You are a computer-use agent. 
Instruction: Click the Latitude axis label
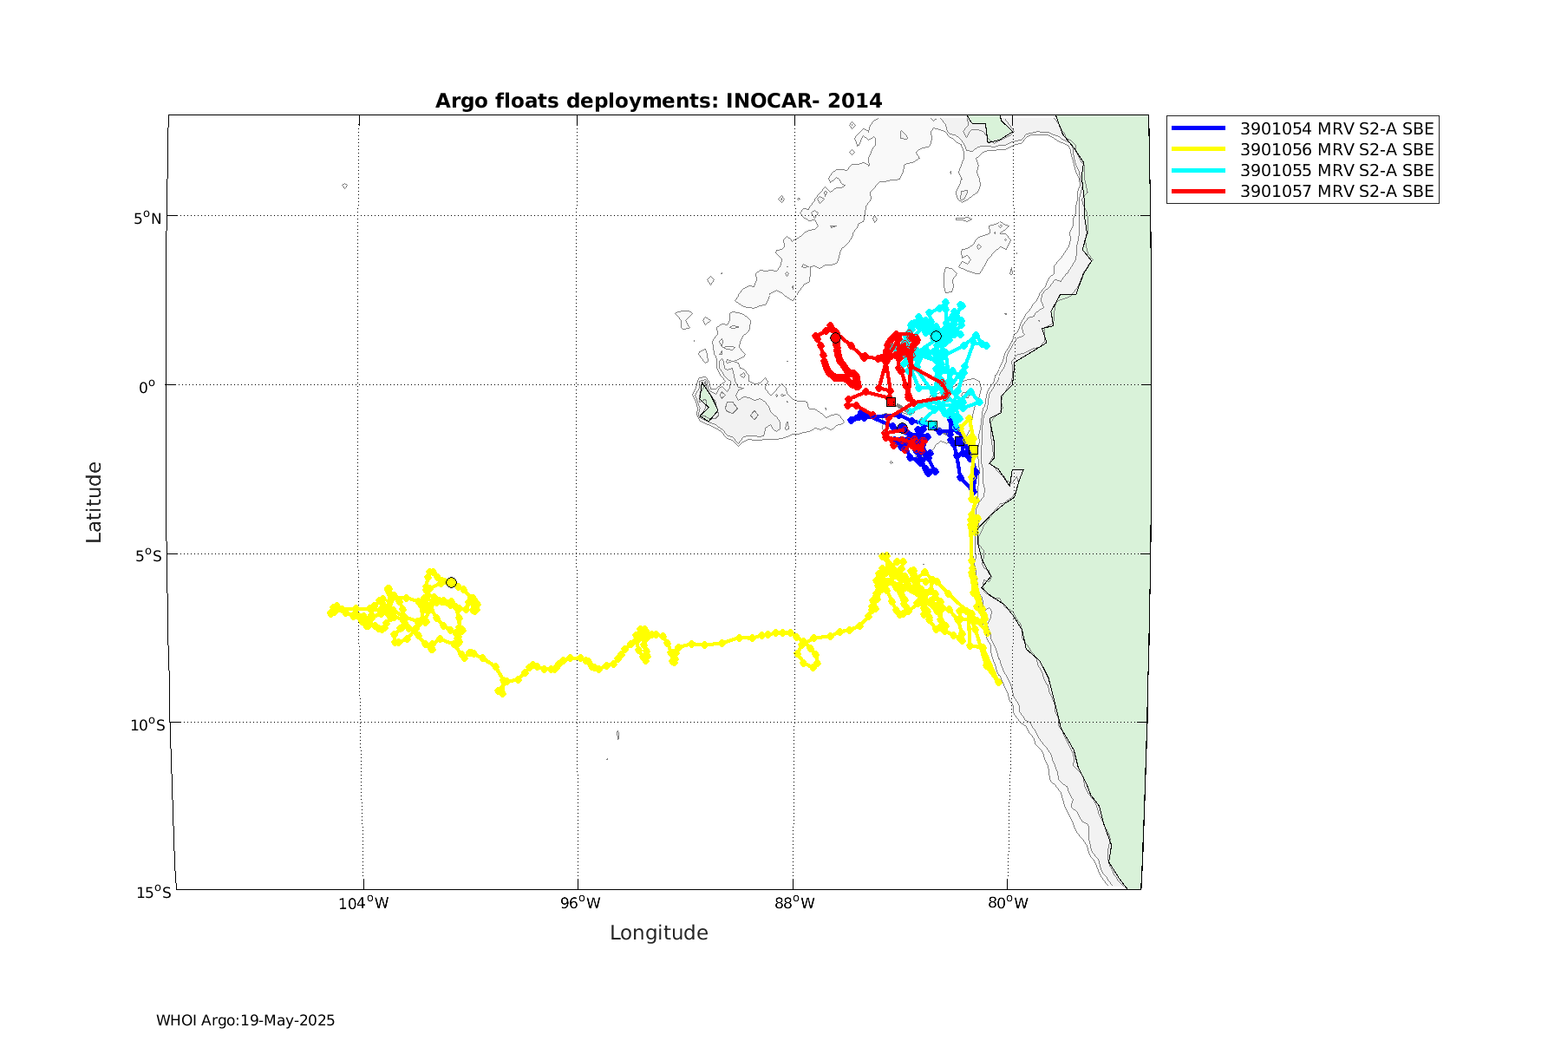pyautogui.click(x=94, y=502)
